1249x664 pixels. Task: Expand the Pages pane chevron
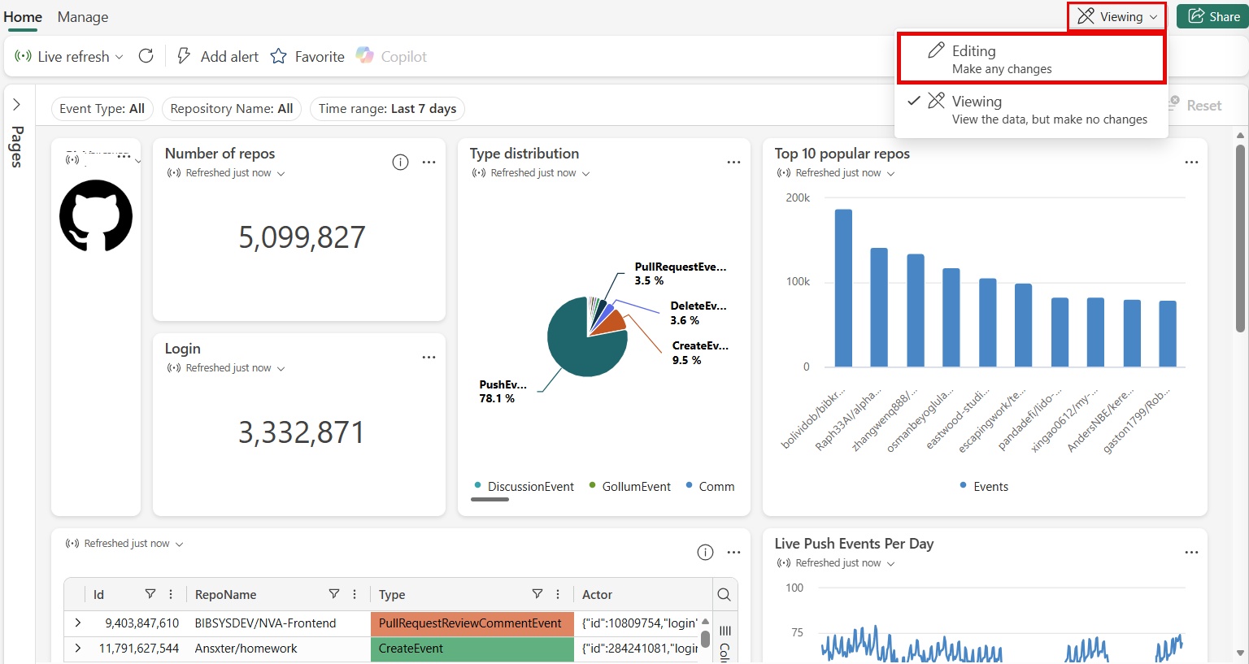[16, 105]
